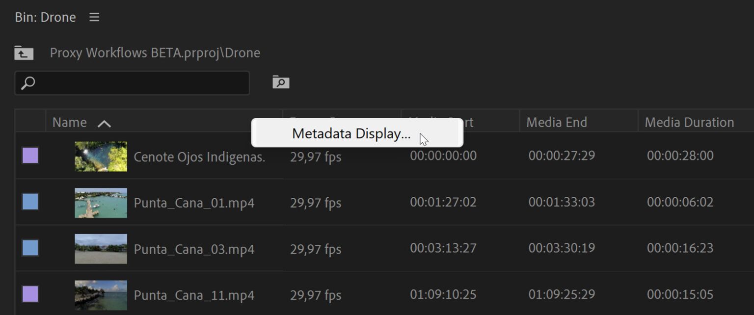Open the Bin panel menu
Screen dimensions: 754x315
coord(94,17)
